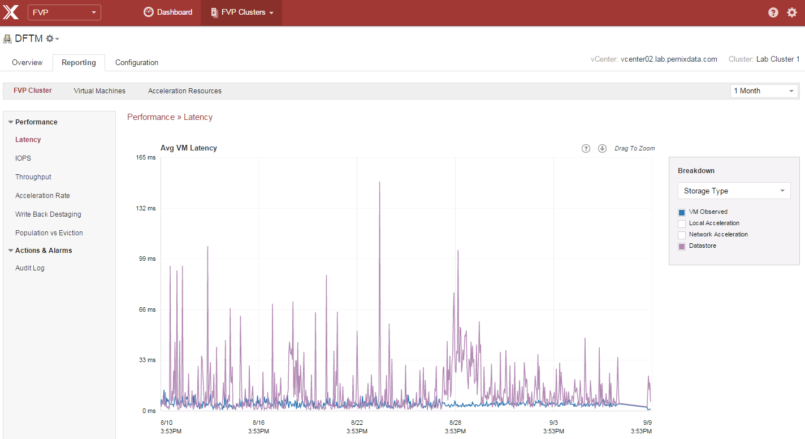
Task: Click the 33 ms y-axis label
Action: coord(148,360)
